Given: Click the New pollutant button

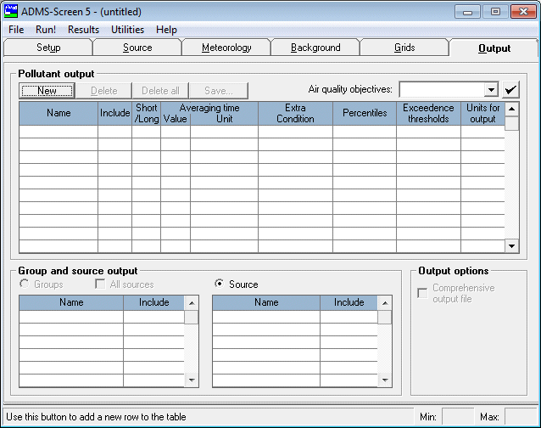Looking at the screenshot, I should [47, 91].
